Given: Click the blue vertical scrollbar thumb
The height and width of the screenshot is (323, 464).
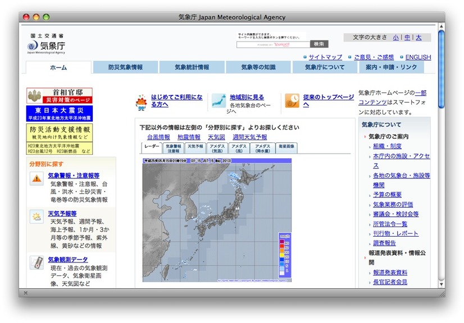Looking at the screenshot, I should (441, 70).
